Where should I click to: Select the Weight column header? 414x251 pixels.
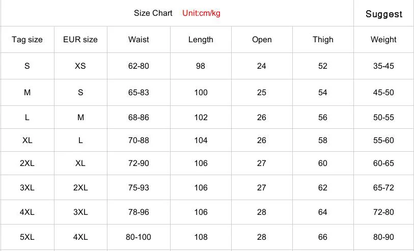pyautogui.click(x=383, y=40)
